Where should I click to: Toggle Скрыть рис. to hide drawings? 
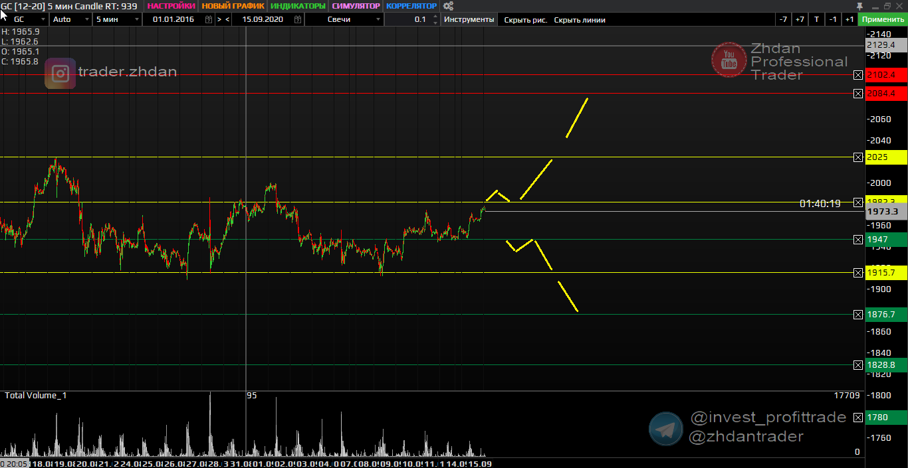pos(525,20)
